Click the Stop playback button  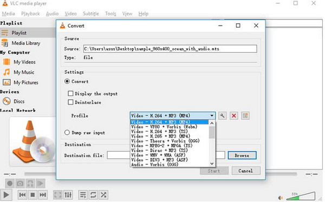coord(32,195)
